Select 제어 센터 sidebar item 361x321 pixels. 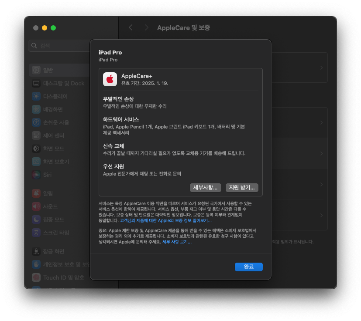tap(59, 135)
